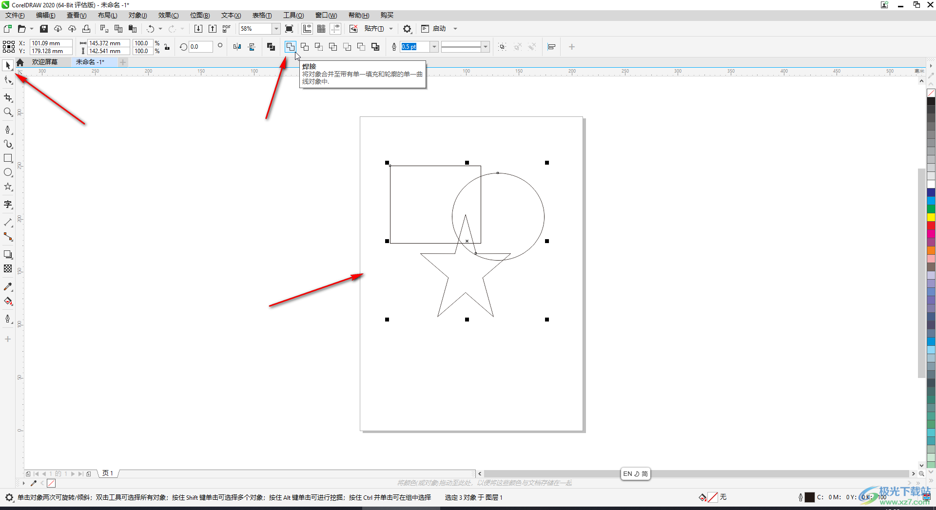936x510 pixels.
Task: Open the Object menu
Action: (x=138, y=15)
